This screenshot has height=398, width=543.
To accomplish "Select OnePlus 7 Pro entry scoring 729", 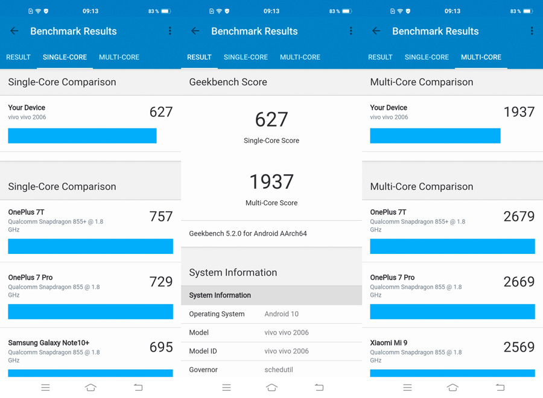I will point(91,295).
